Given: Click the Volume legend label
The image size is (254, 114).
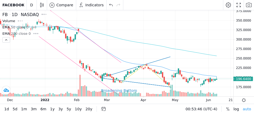Looking at the screenshot, I should (9, 21).
